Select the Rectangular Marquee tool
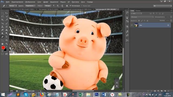The image size is (173, 97). tap(2, 13)
